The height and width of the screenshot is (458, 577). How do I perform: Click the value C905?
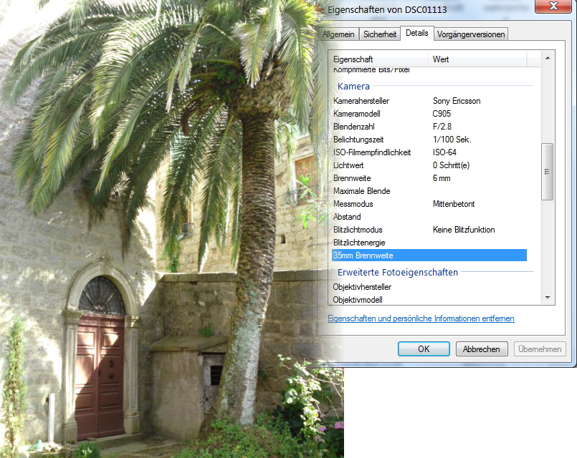(x=442, y=114)
